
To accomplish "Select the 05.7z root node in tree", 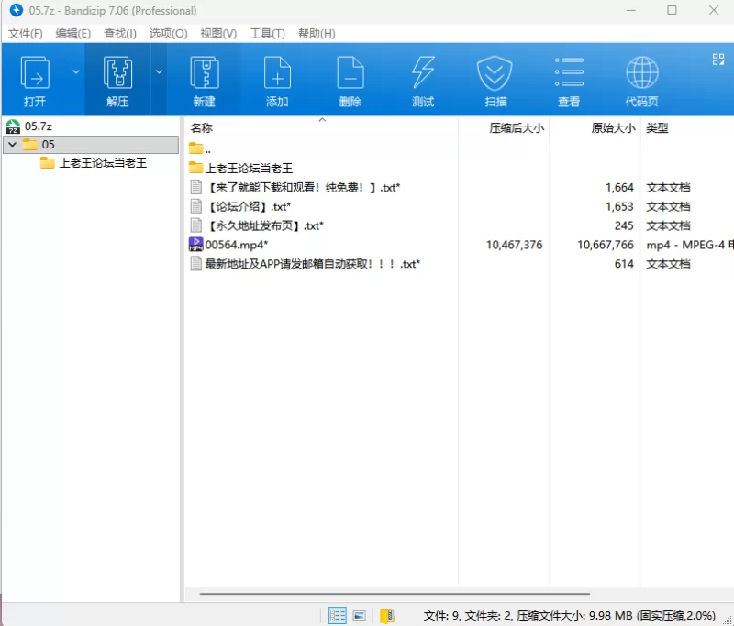I will [x=39, y=126].
